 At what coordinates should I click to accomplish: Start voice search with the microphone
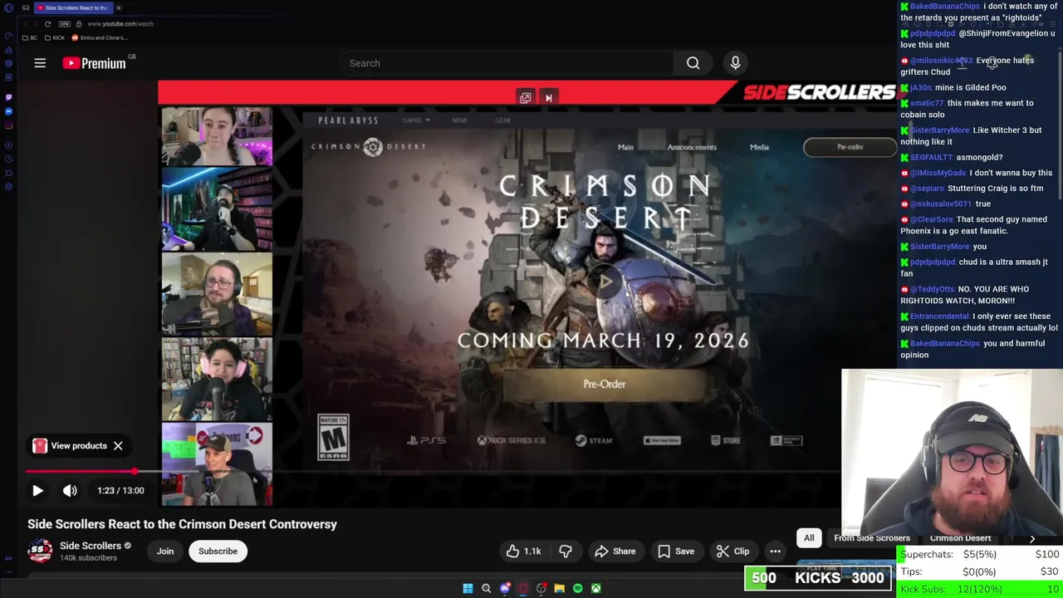click(x=735, y=63)
